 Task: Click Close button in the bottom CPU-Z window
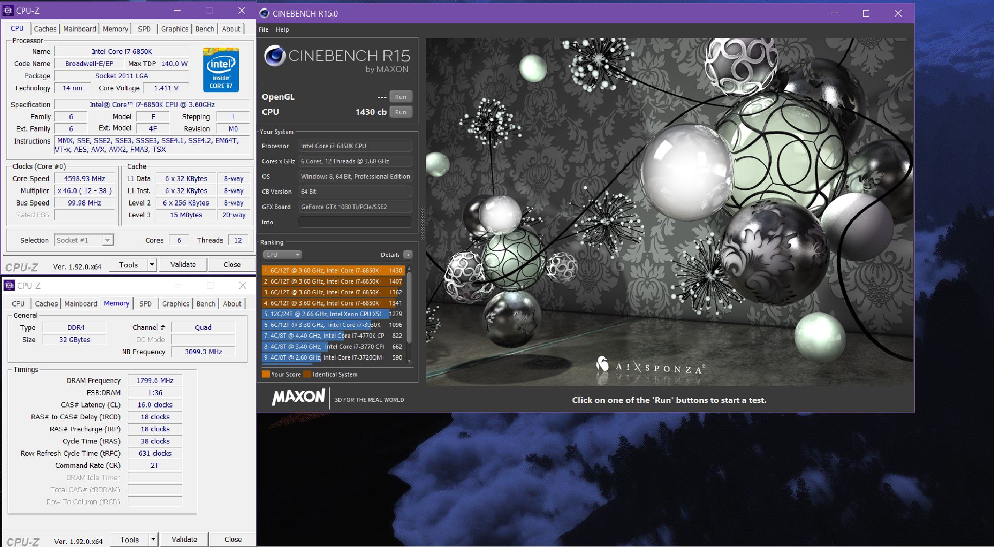233,539
